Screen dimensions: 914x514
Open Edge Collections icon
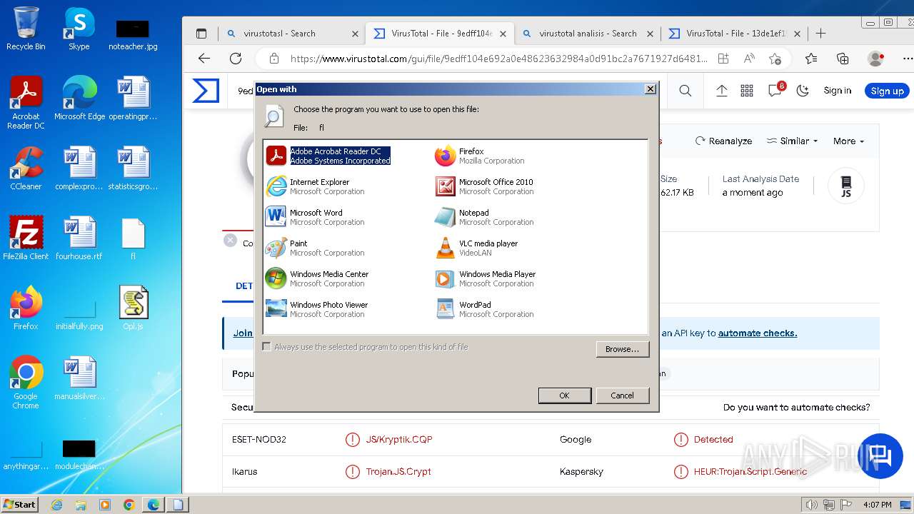click(843, 59)
